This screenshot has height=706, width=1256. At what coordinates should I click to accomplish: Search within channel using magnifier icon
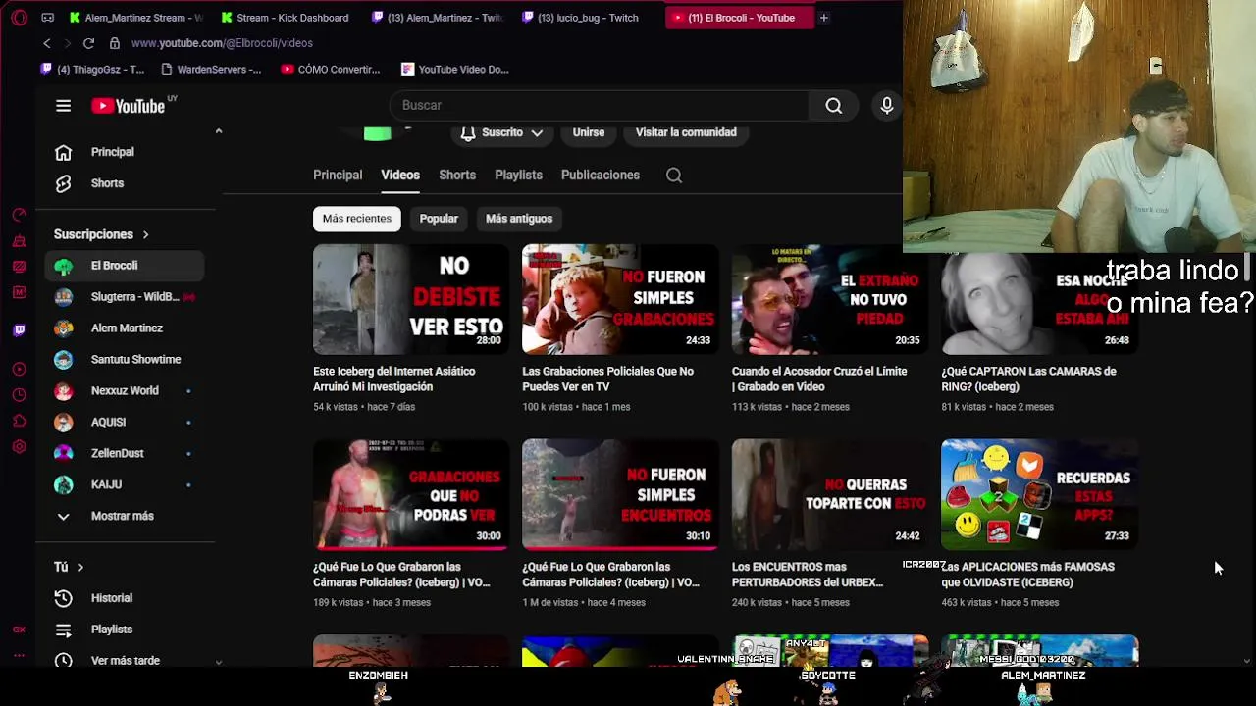click(x=674, y=176)
